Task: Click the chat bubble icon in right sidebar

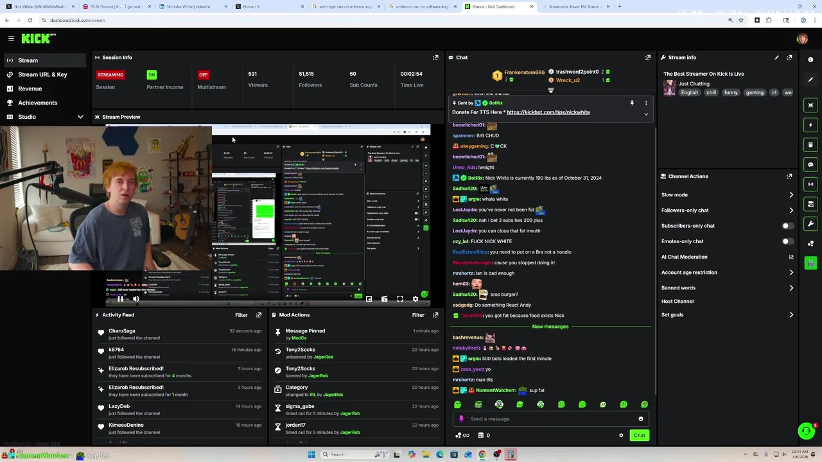Action: click(x=810, y=165)
